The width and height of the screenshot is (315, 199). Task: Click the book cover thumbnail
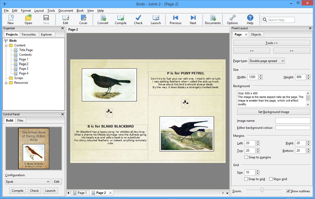coord(34,148)
